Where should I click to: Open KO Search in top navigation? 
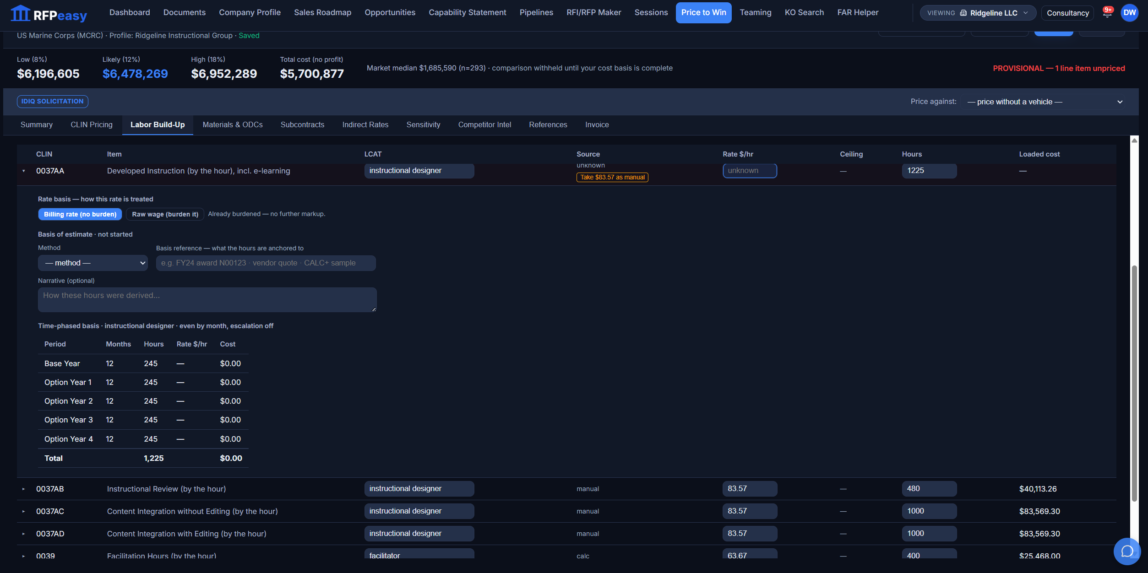click(x=804, y=12)
